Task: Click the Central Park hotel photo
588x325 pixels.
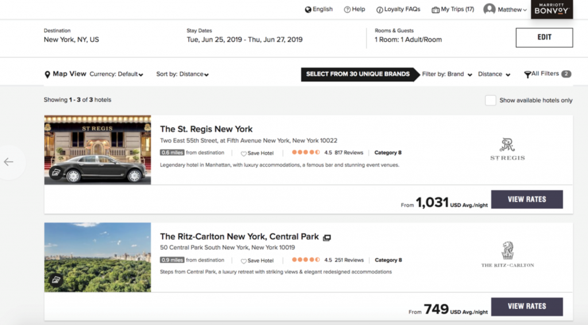Action: click(98, 257)
